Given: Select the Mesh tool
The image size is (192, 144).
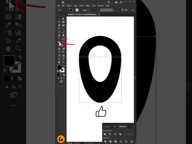Looking at the screenshot, I should coord(59,49).
